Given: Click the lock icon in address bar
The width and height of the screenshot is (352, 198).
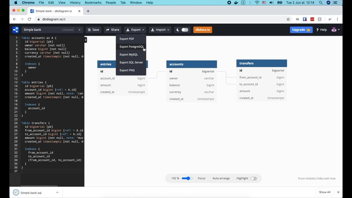Looking at the screenshot, I should [38, 19].
